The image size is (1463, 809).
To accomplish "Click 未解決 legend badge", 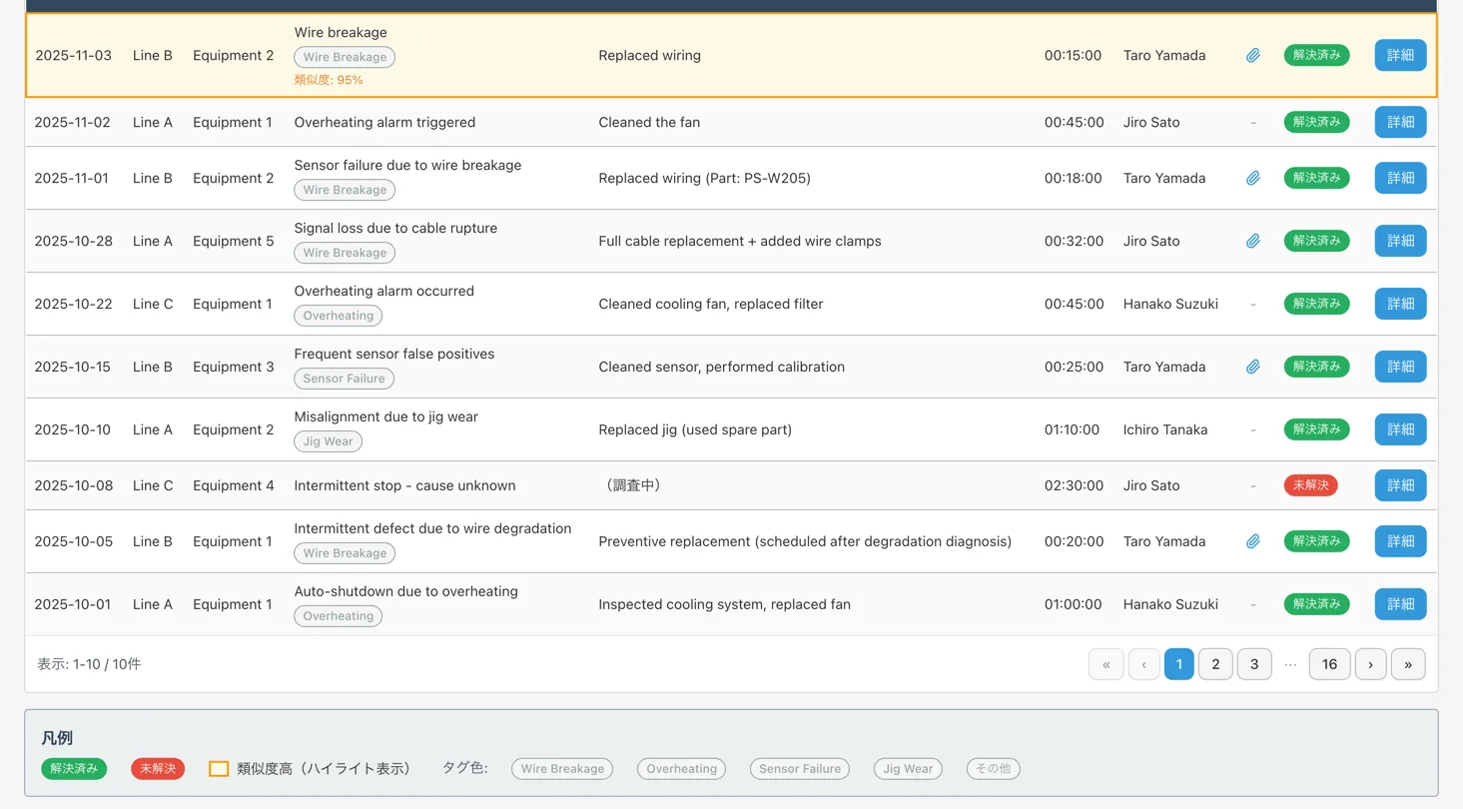I will (x=158, y=769).
